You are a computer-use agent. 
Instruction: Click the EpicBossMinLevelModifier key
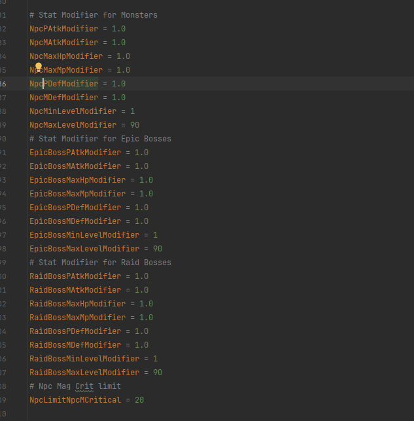[84, 235]
